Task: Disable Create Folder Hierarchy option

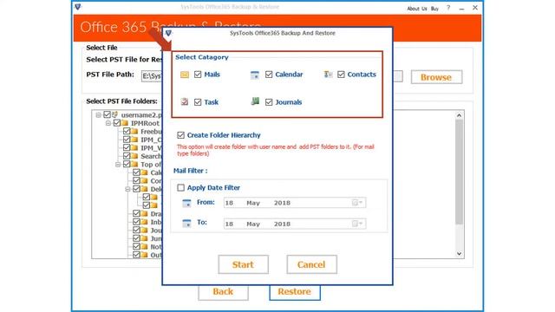Action: coord(181,135)
